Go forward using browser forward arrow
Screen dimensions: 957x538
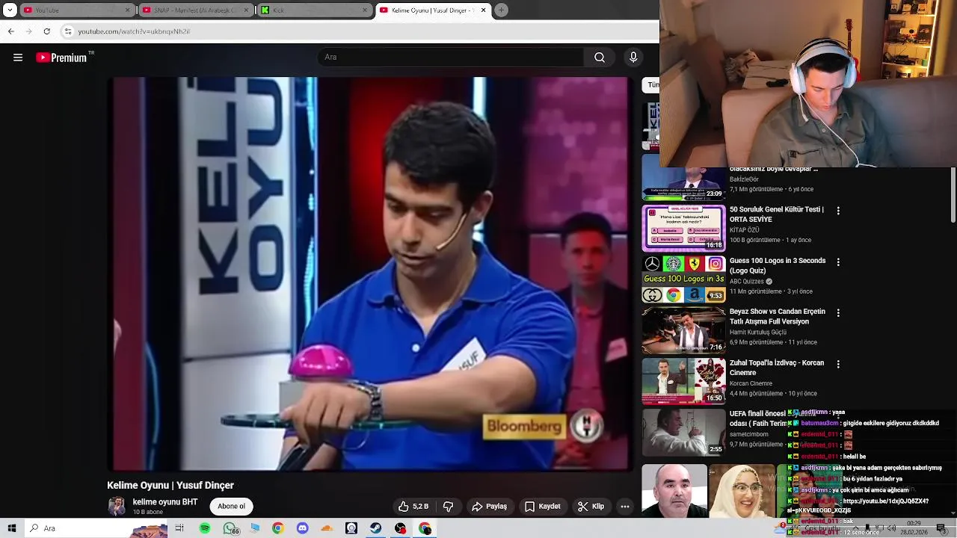pos(28,31)
